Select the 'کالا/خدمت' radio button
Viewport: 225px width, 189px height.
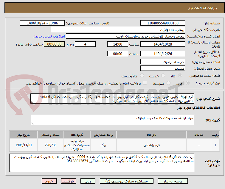tap(142, 76)
